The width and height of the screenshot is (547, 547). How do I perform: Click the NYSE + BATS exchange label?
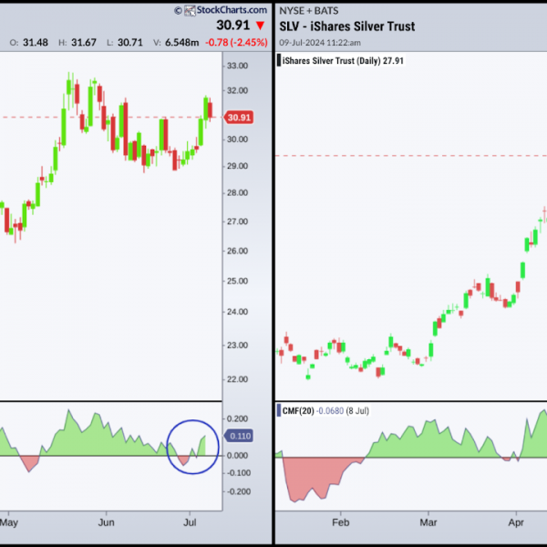pos(309,11)
